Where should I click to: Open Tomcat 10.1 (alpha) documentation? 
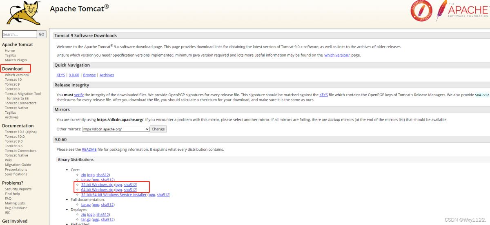[x=21, y=132]
